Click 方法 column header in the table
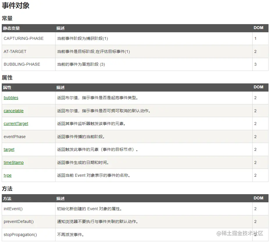The height and width of the screenshot is (243, 270). [x=7, y=199]
